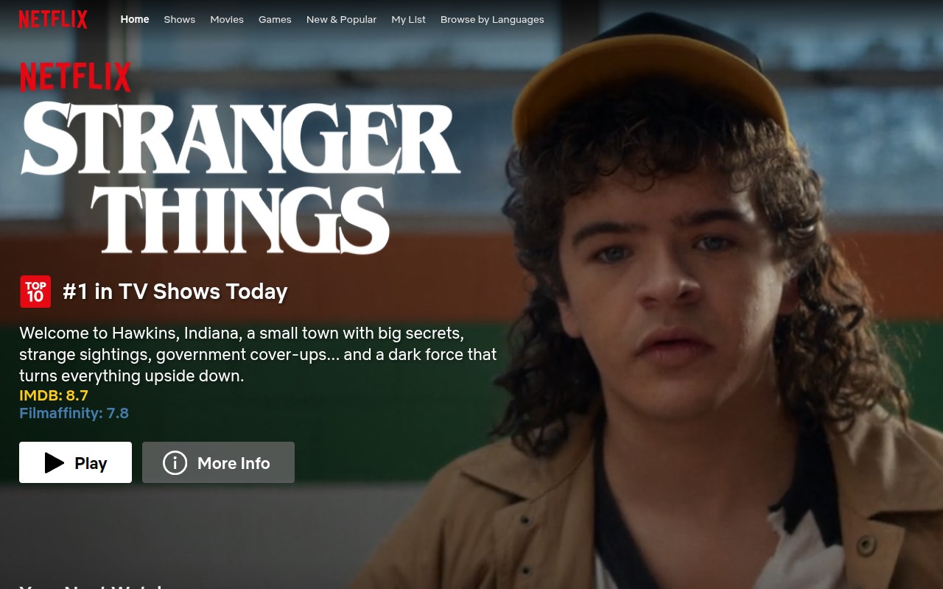Click the "#1 in TV Shows Today" text
This screenshot has width=943, height=589.
175,292
